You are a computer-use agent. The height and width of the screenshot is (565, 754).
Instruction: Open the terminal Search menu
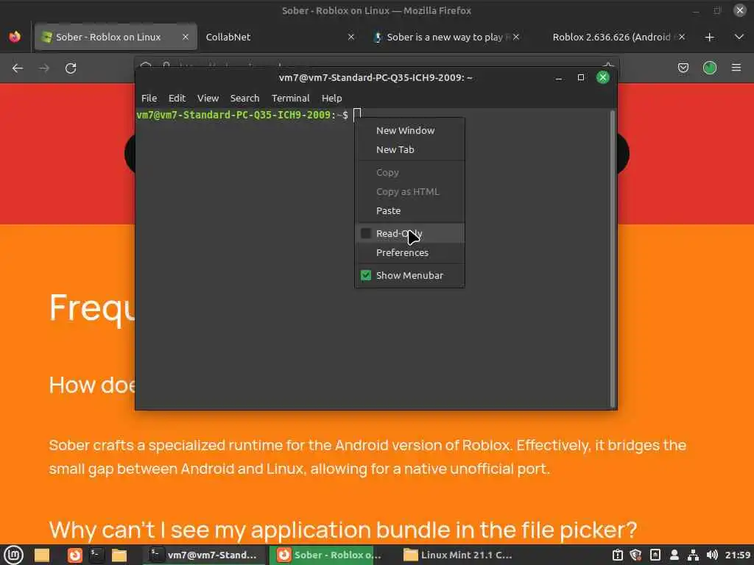pos(244,98)
